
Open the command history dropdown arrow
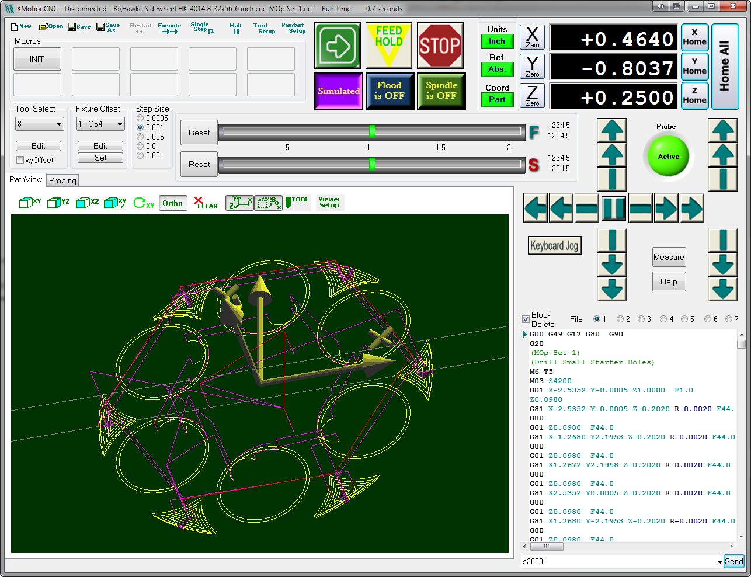point(719,562)
